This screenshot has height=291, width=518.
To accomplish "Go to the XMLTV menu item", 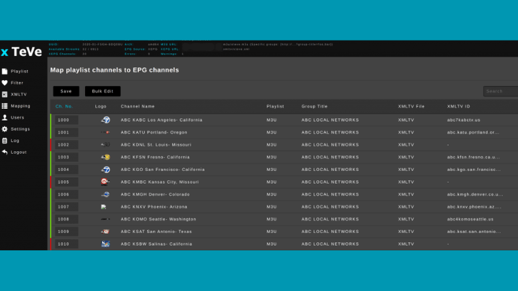I will 19,94.
